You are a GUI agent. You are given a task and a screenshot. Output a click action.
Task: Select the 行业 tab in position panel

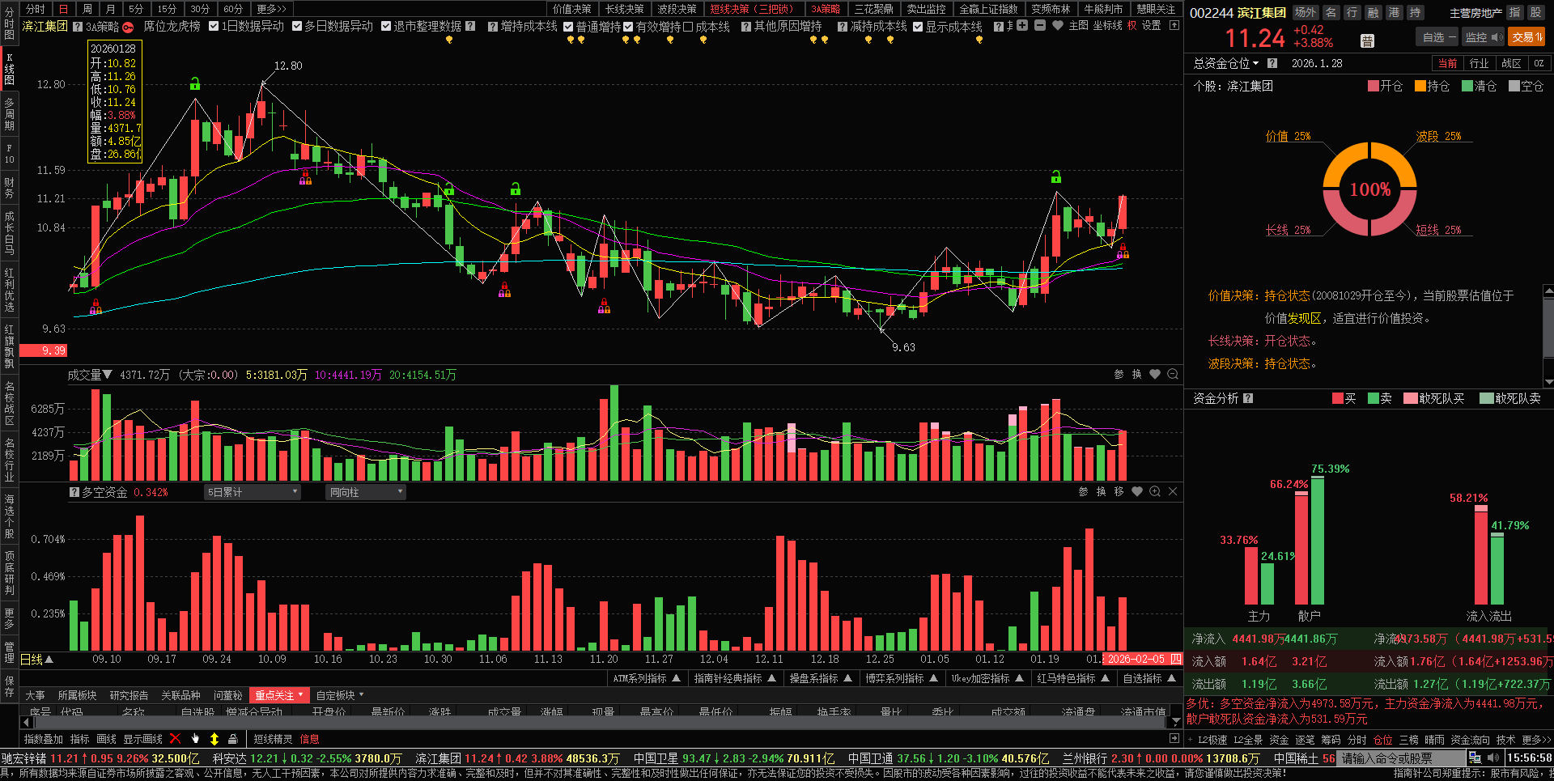(x=1480, y=63)
